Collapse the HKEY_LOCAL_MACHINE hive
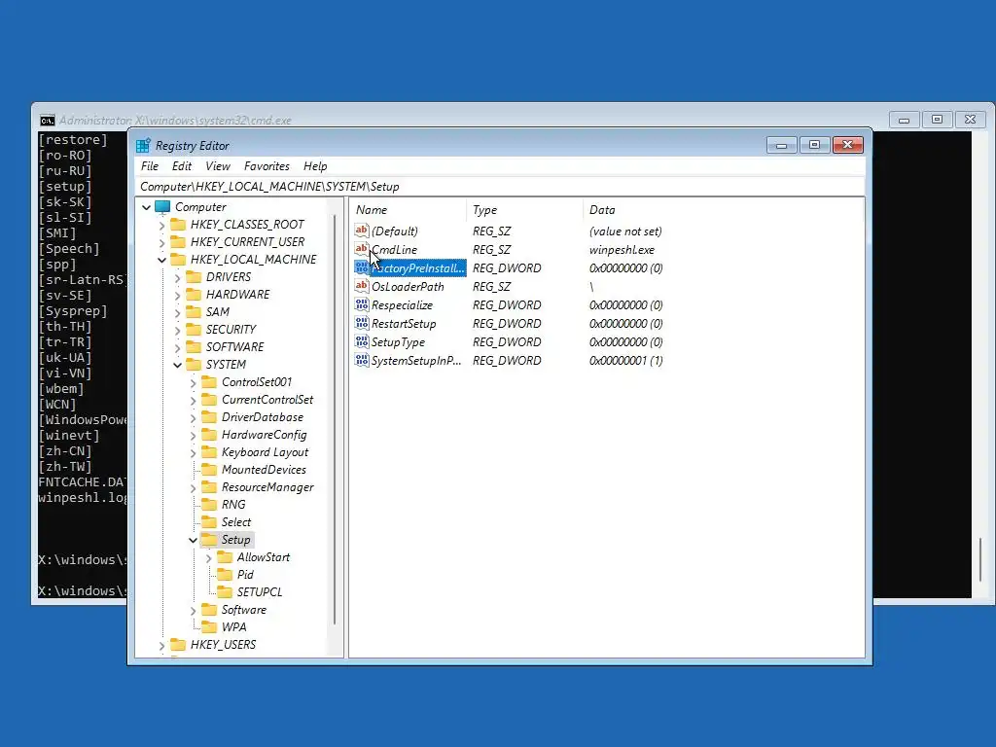996x747 pixels. [162, 260]
